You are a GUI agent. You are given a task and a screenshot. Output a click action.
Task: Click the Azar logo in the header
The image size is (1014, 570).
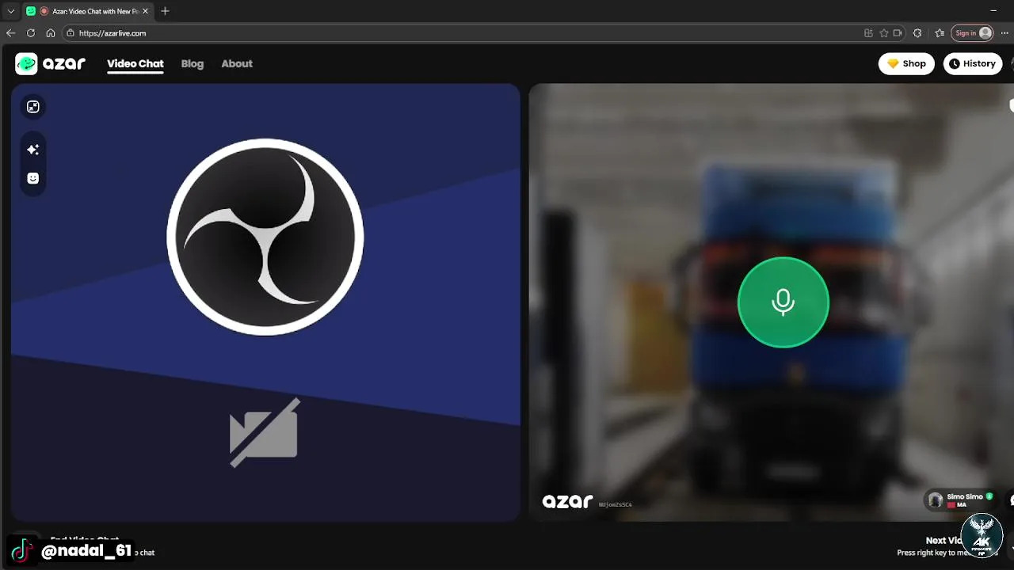click(x=50, y=64)
